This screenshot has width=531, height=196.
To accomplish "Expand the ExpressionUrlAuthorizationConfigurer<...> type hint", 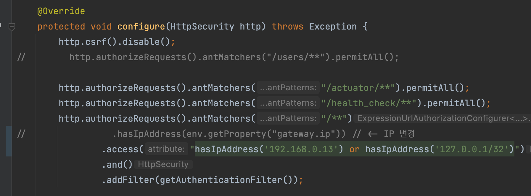I will point(442,118).
